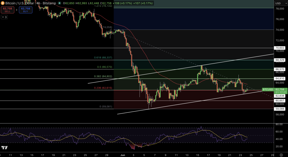The image size is (288, 157).
Task: Click the green market status dot
Action: tap(59, 3)
